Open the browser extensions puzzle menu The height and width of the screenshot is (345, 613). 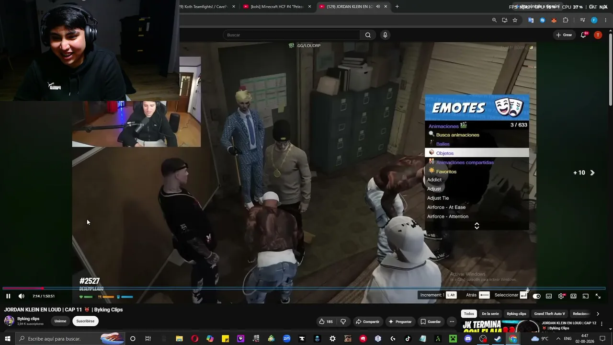click(566, 20)
